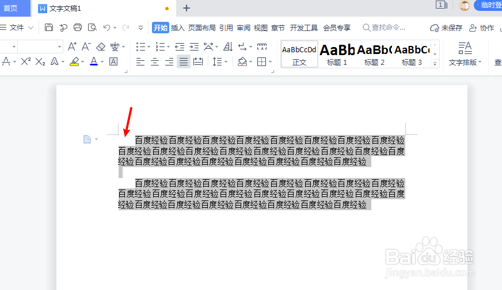Apply subscript formatting
Screen dimensions: 502x290
(40, 61)
